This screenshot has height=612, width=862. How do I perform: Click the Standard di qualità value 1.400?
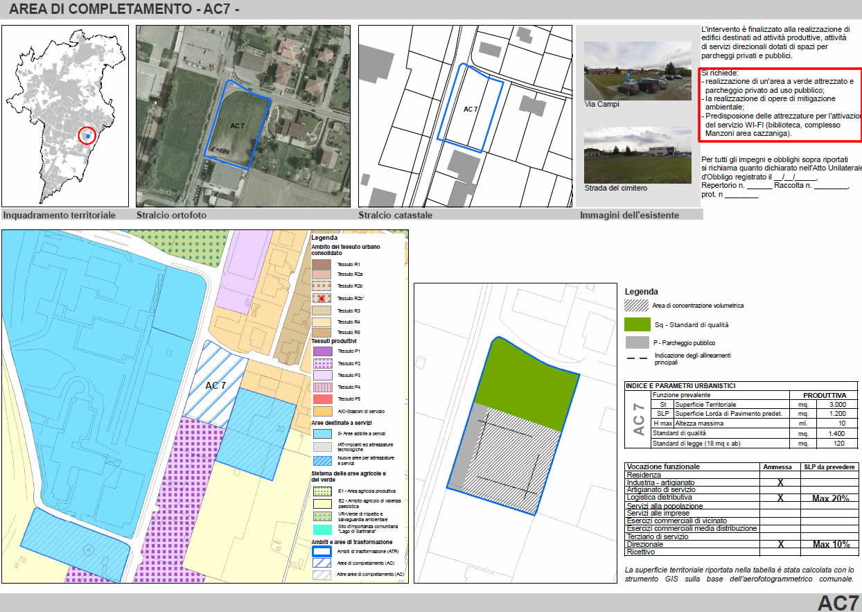pos(836,434)
